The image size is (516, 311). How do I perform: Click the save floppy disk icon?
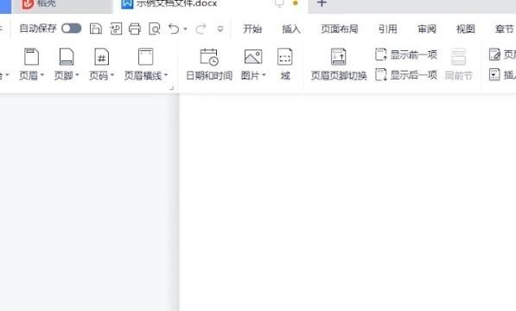click(x=96, y=29)
